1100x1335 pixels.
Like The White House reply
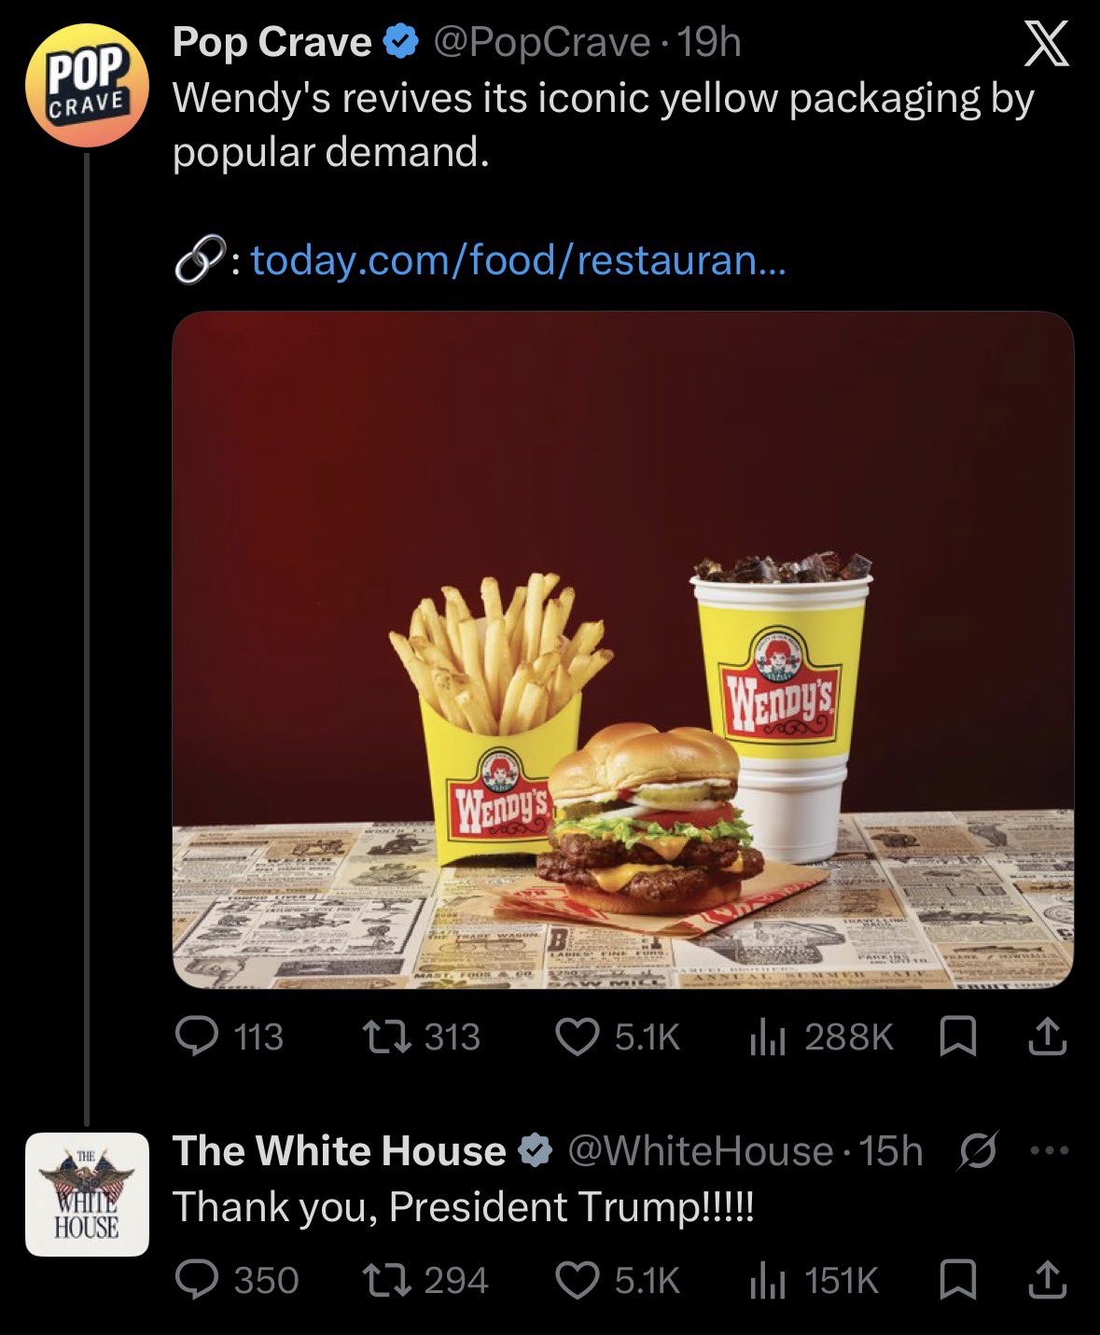pos(618,1280)
